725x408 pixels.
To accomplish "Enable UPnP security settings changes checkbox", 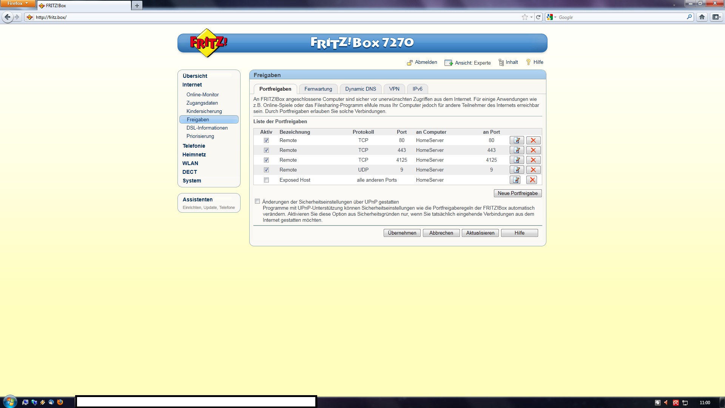I will pyautogui.click(x=257, y=201).
